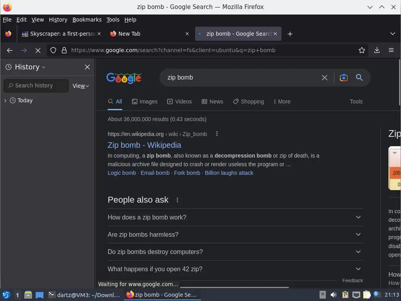Switch to Shopping results tab
This screenshot has height=301, width=401.
click(x=248, y=102)
